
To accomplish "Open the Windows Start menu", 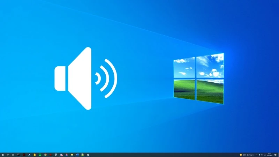I will [2, 155].
